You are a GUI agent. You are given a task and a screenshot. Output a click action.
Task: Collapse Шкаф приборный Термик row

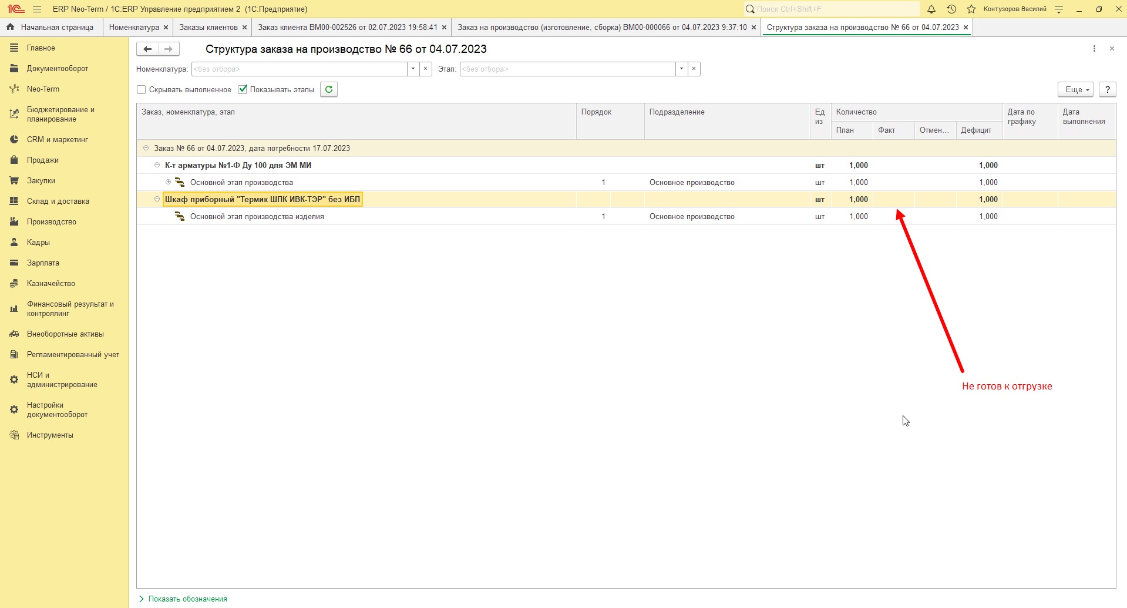[x=157, y=199]
